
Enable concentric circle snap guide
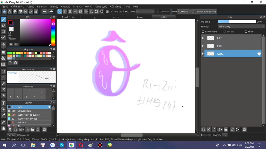click(86, 11)
